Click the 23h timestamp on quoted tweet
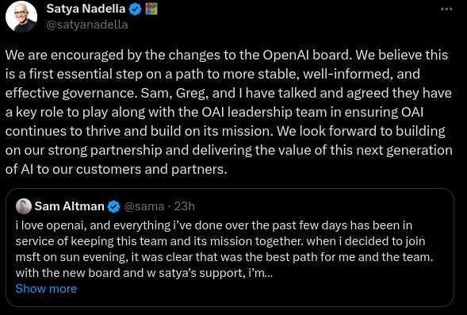The height and width of the screenshot is (315, 467). point(185,206)
